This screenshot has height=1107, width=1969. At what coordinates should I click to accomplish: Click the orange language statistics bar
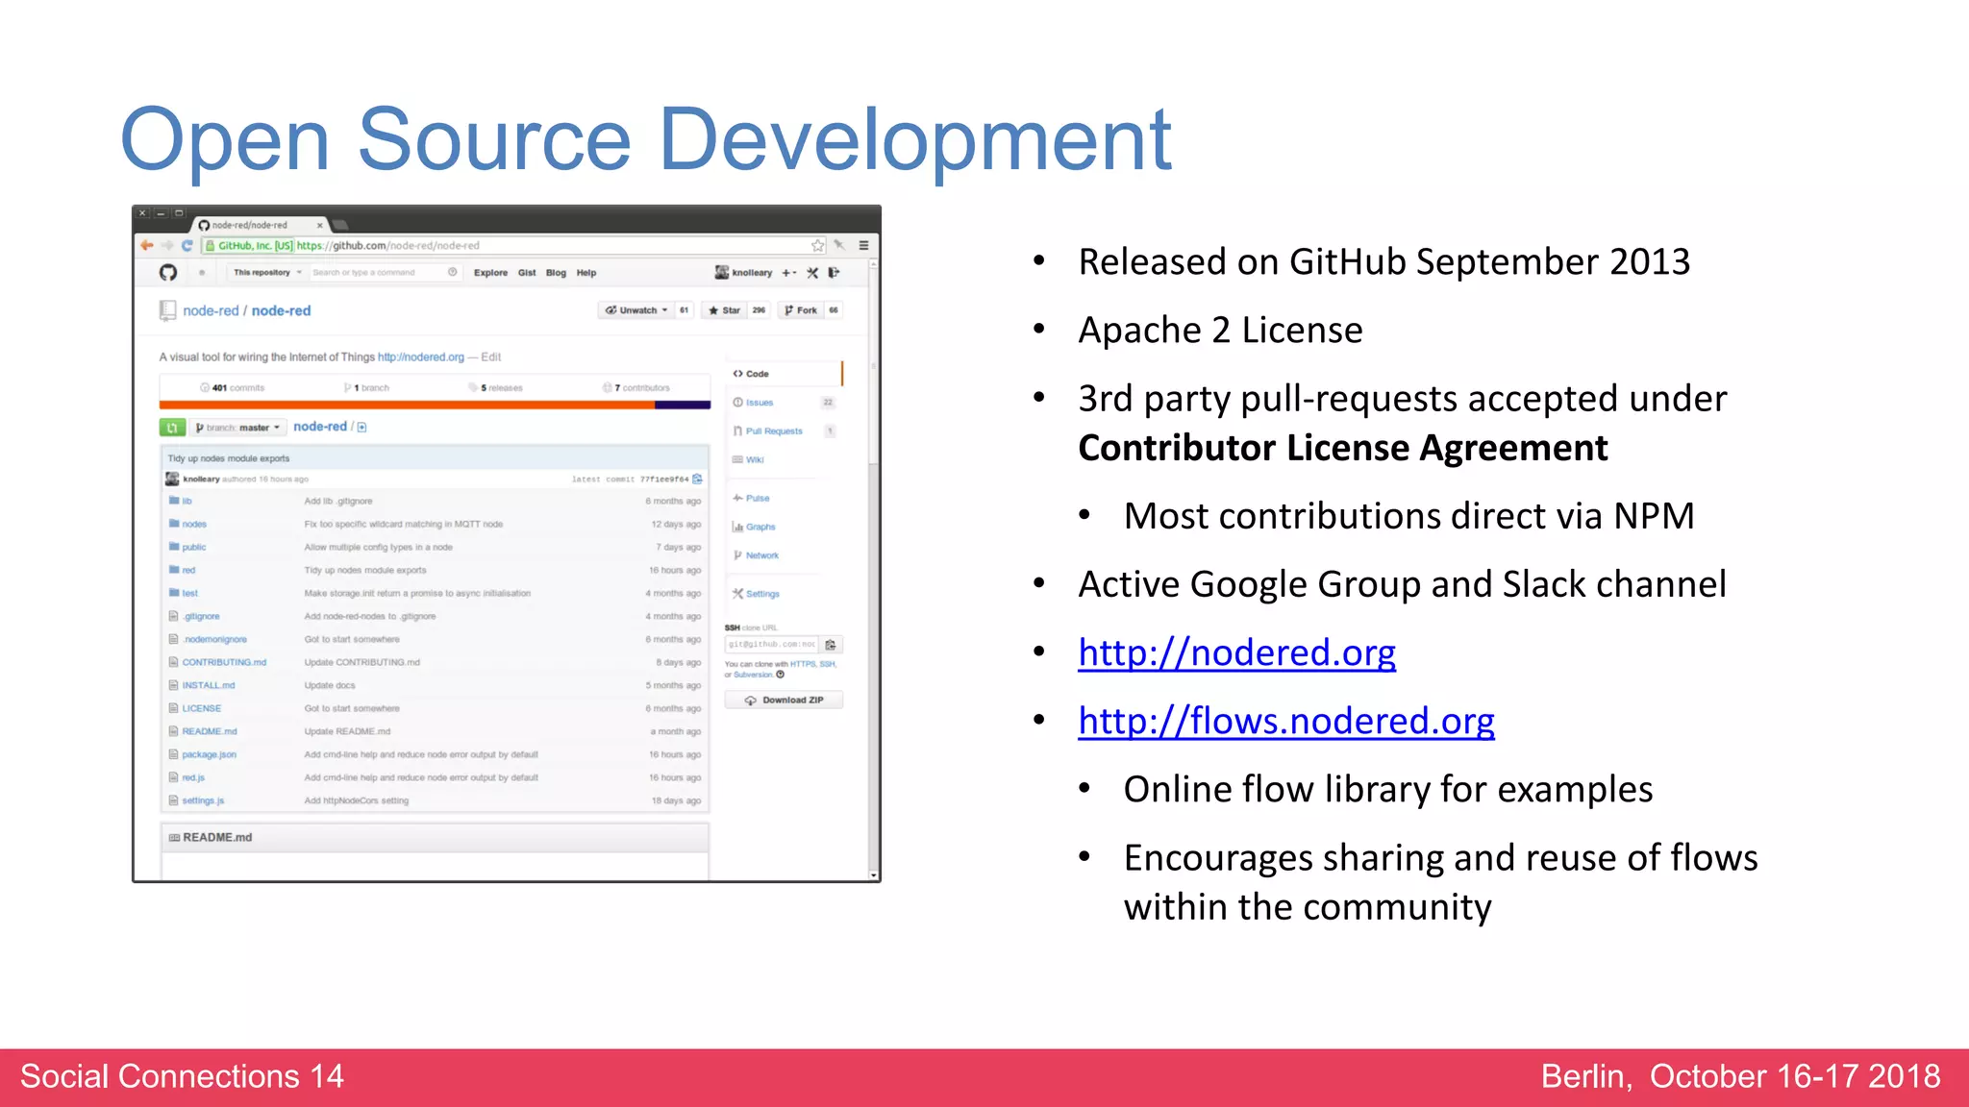407,406
